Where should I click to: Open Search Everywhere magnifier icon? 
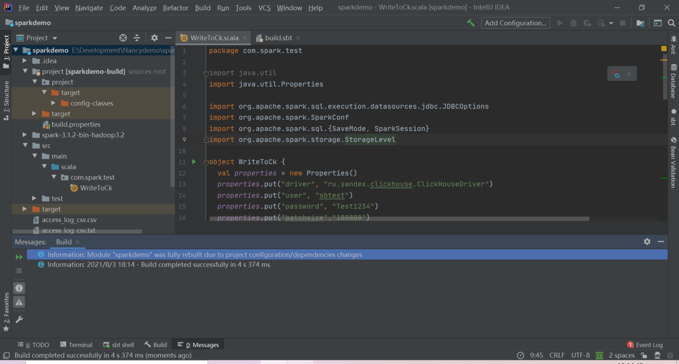pyautogui.click(x=672, y=23)
